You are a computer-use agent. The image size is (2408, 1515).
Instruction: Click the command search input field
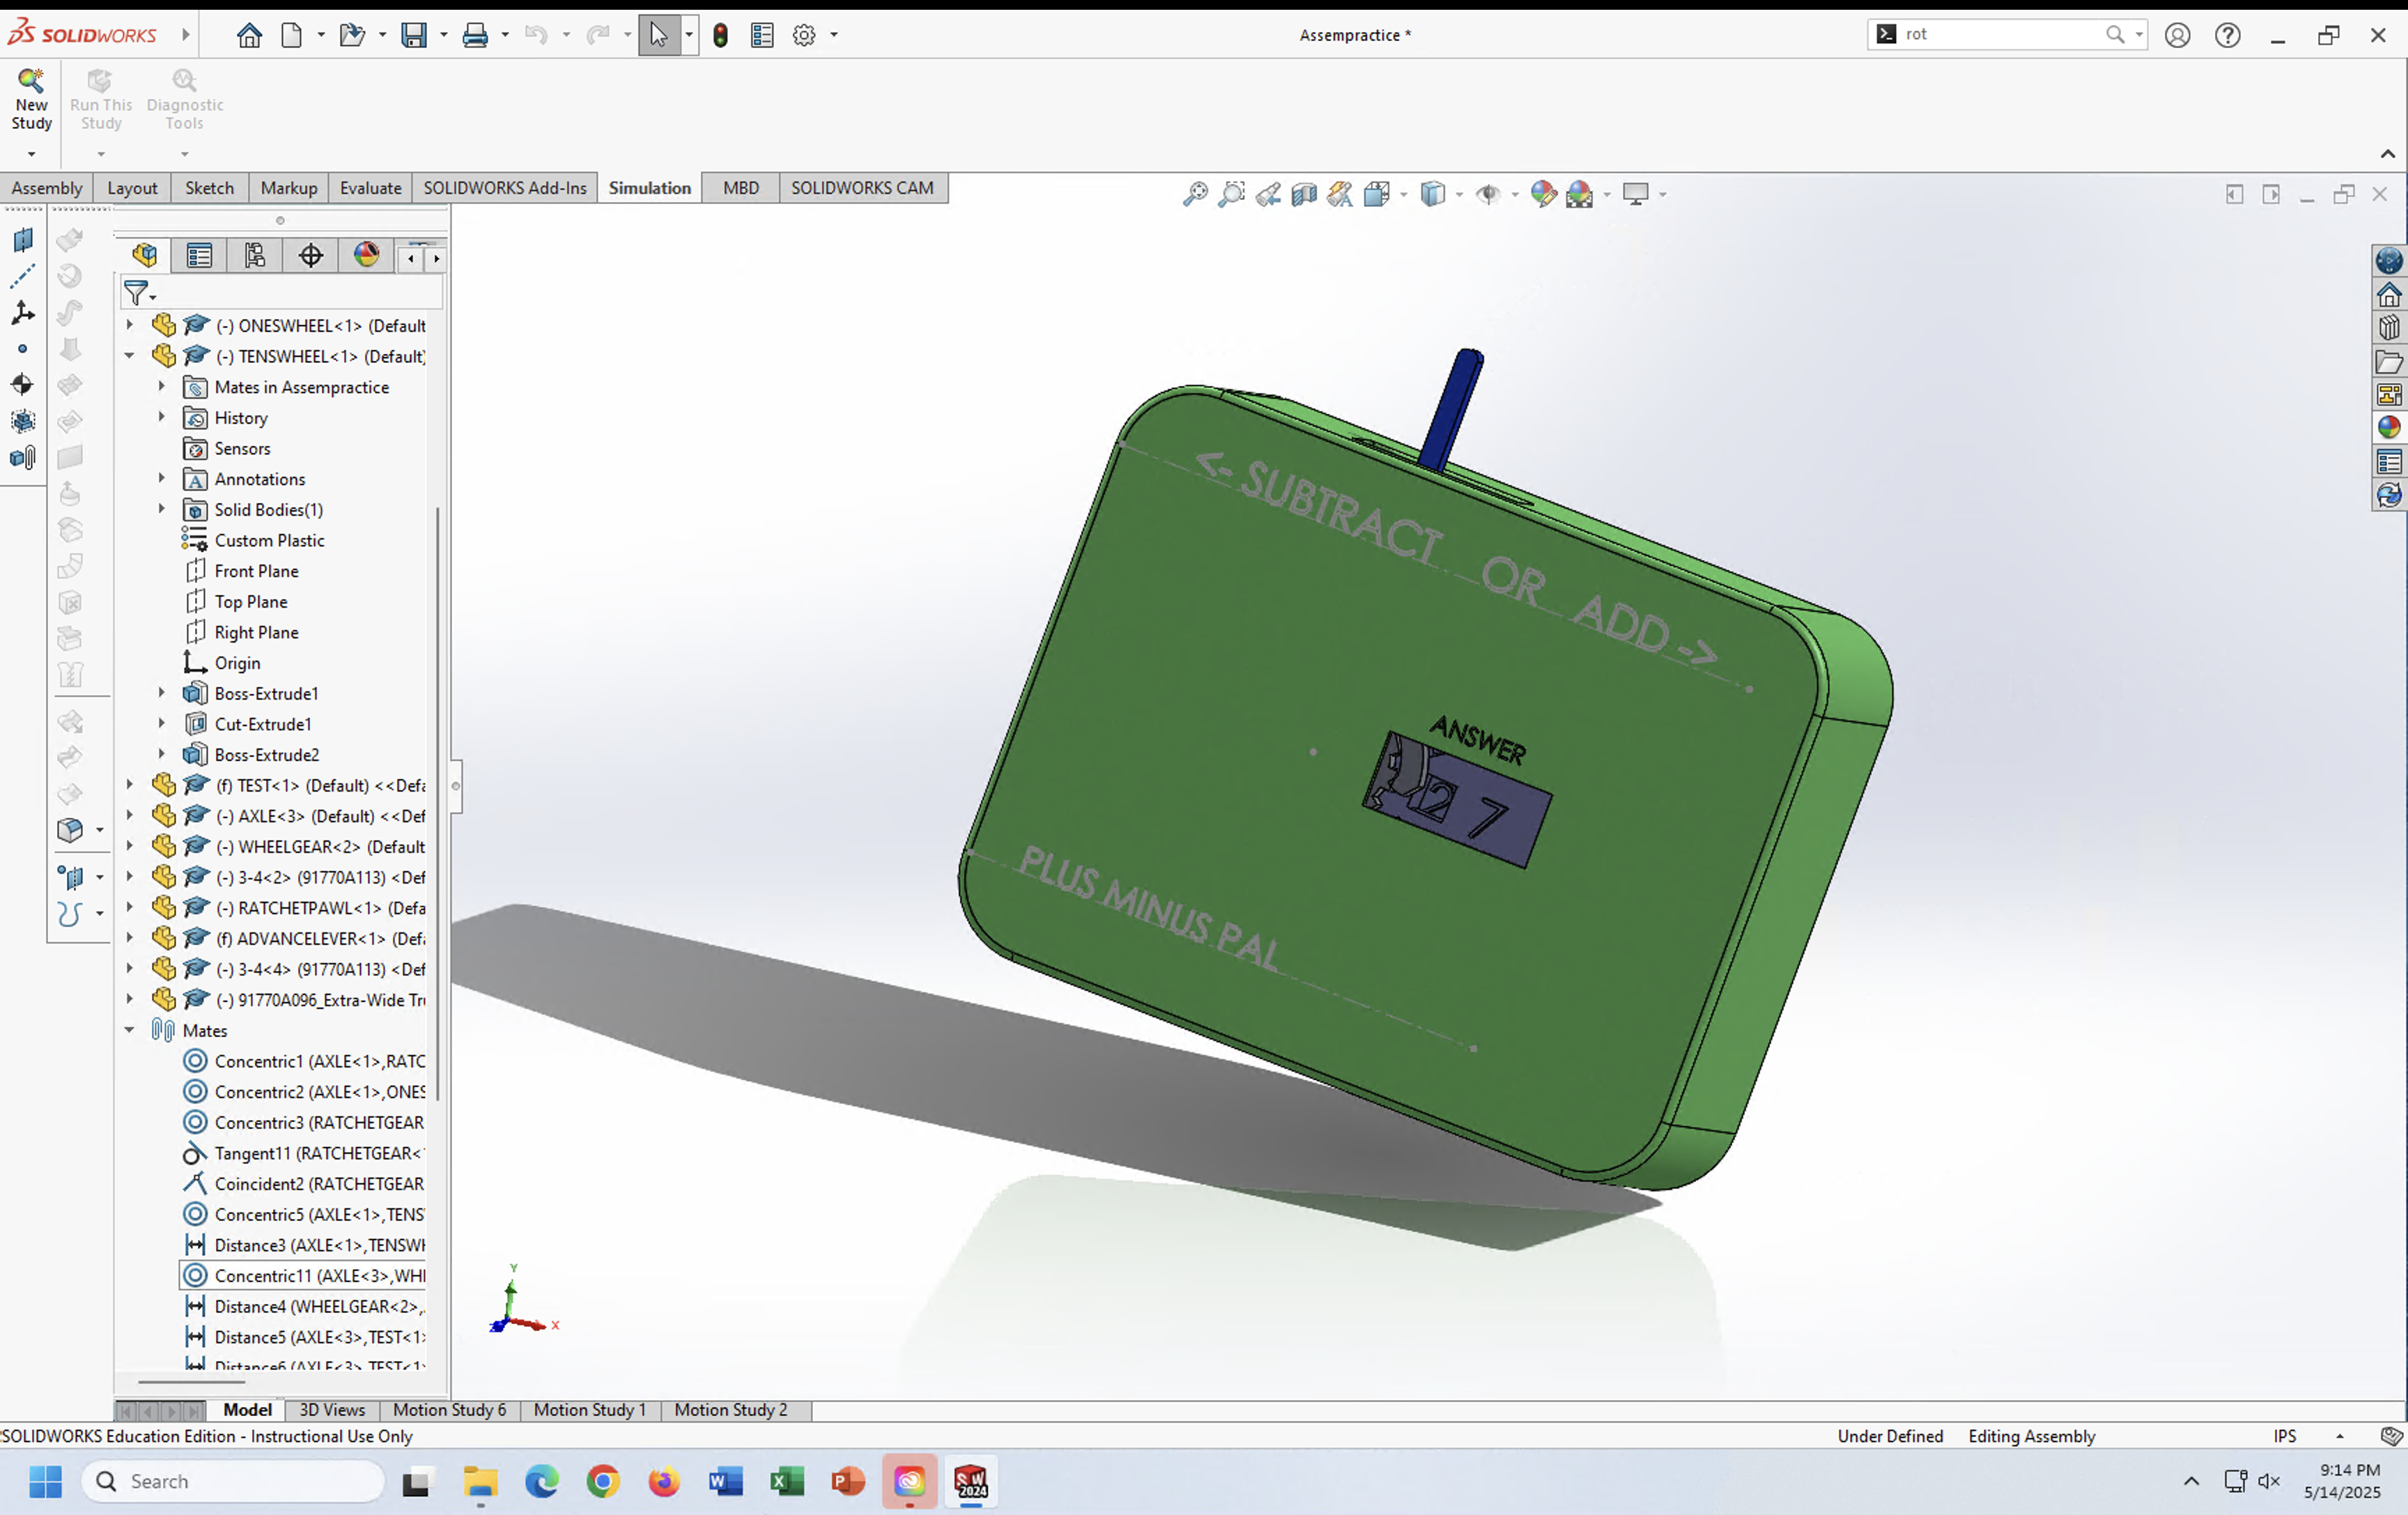pos(2000,34)
